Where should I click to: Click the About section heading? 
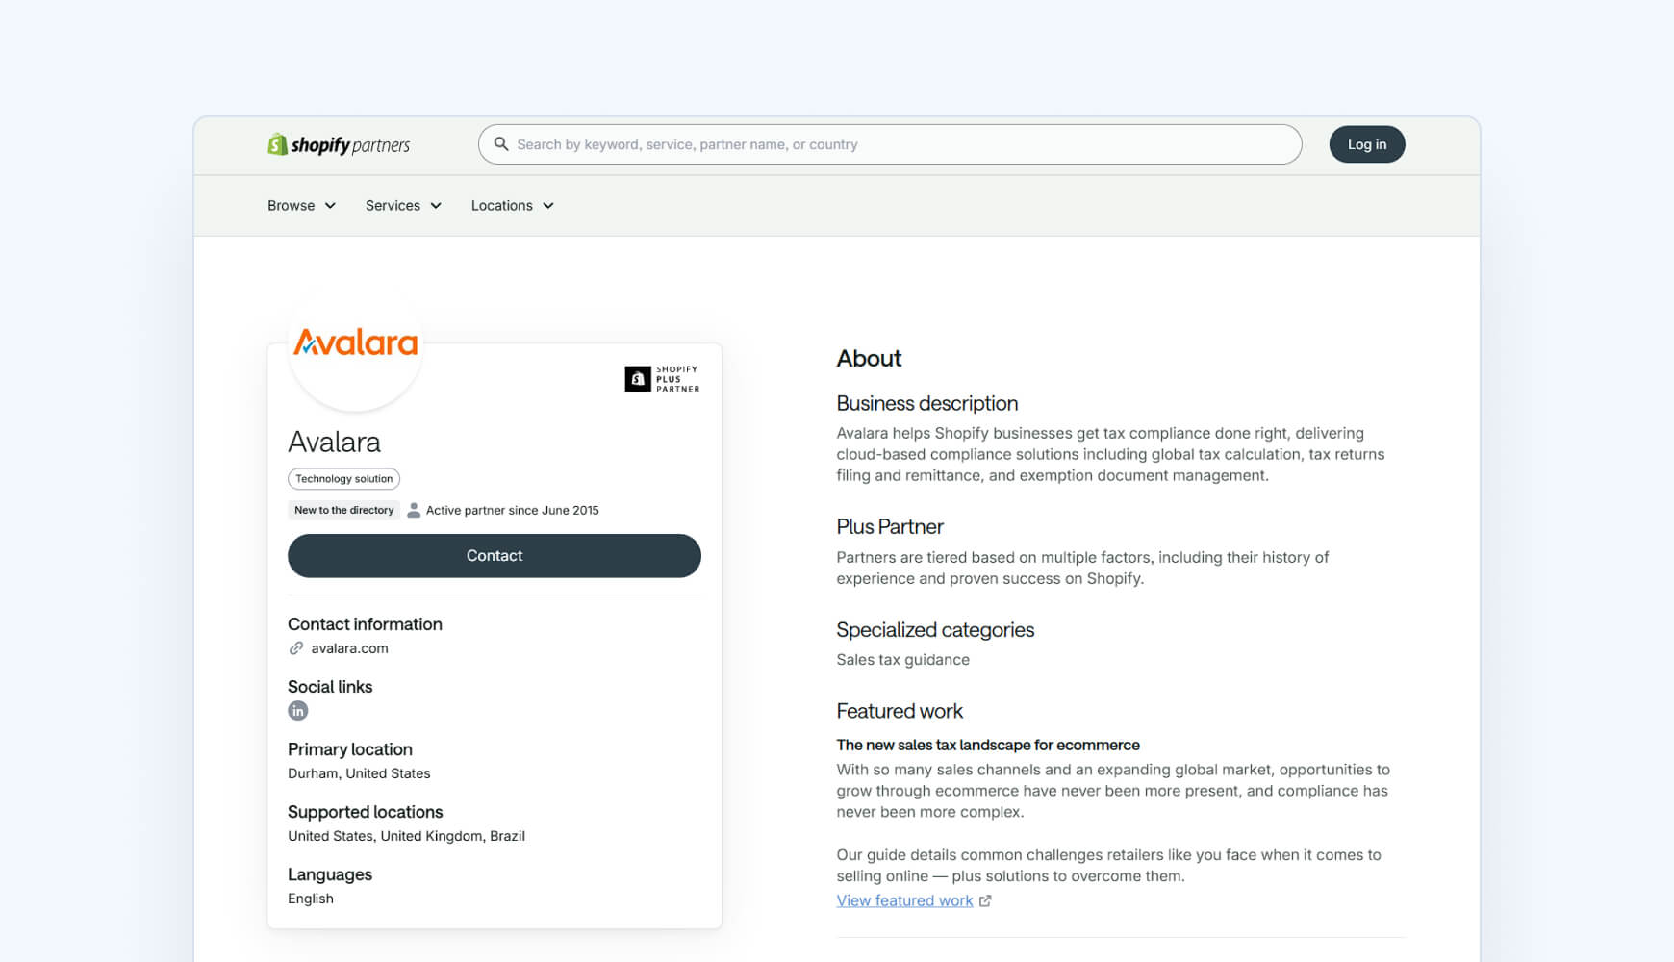(869, 359)
